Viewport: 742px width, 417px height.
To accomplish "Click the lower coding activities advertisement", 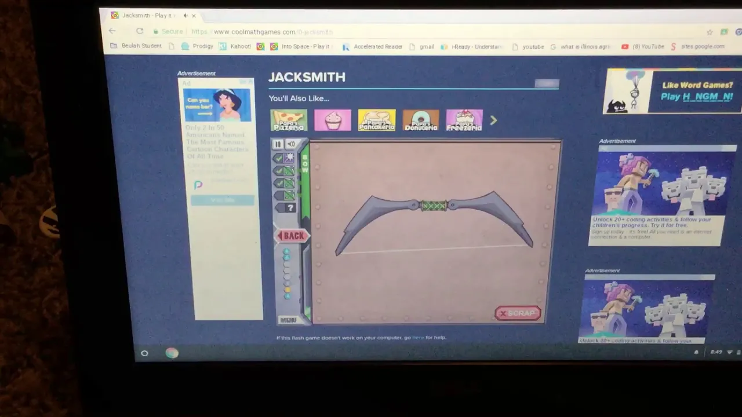I will [x=646, y=309].
